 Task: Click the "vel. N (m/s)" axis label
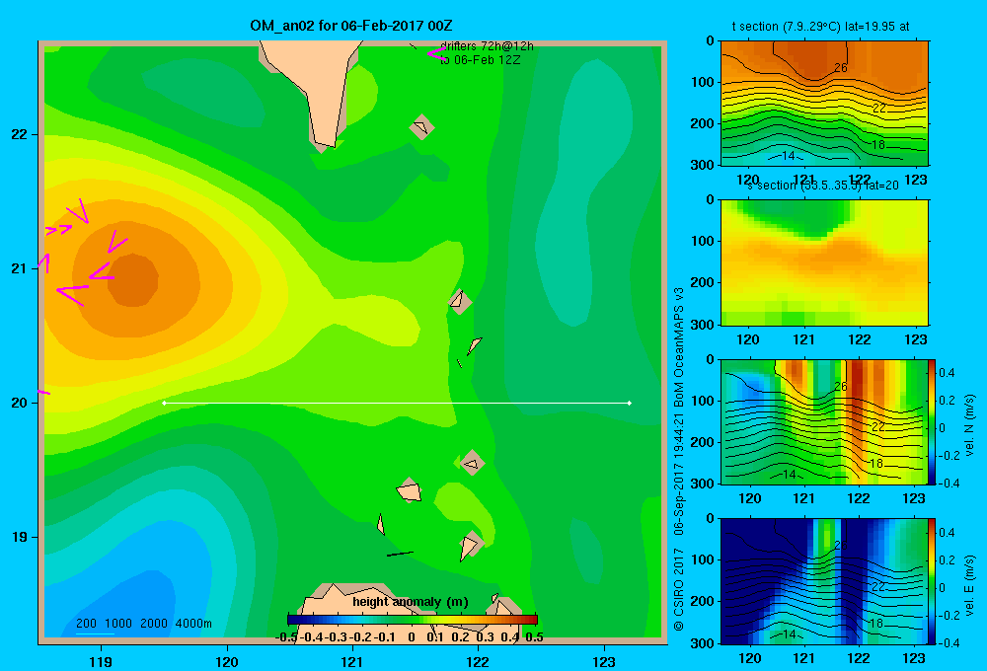tap(969, 425)
